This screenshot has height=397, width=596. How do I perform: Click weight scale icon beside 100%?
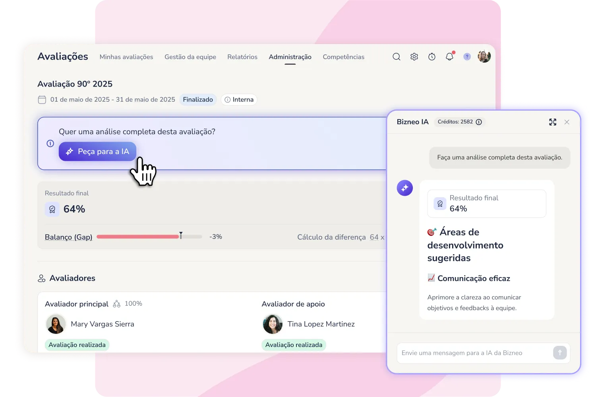click(116, 304)
